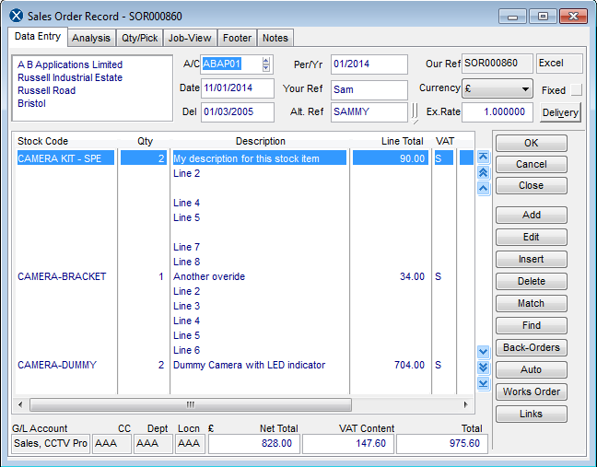
Task: Switch to the Job-View tab
Action: (x=190, y=38)
